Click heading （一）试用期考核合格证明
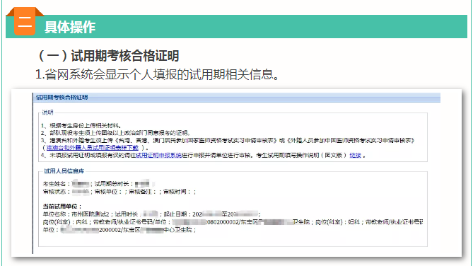Viewport: 473px width, 266px height. pyautogui.click(x=108, y=56)
